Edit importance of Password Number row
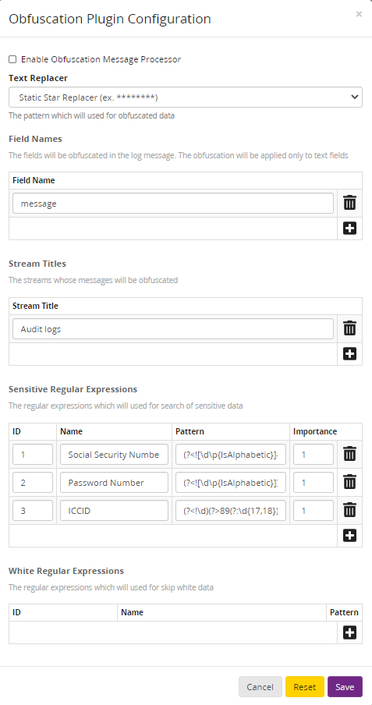 [x=314, y=483]
